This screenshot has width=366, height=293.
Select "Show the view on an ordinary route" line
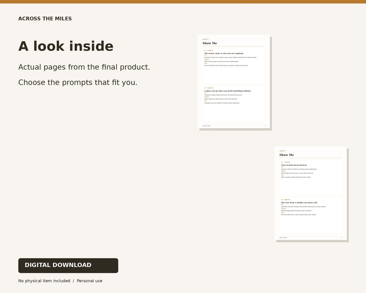[x=231, y=57]
